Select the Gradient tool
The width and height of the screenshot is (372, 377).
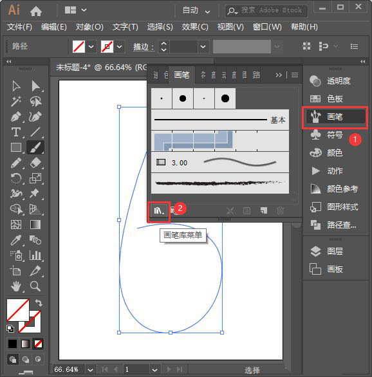click(35, 225)
